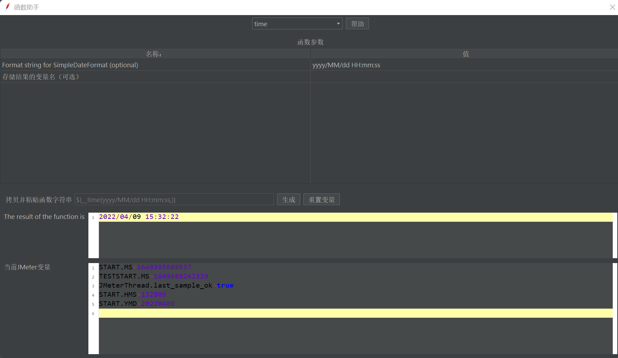Click the 重置变量 reset variables button
This screenshot has width=618, height=358.
321,200
